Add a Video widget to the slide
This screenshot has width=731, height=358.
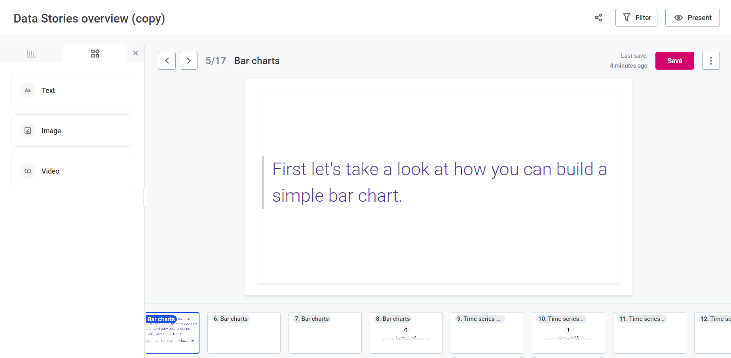(72, 171)
